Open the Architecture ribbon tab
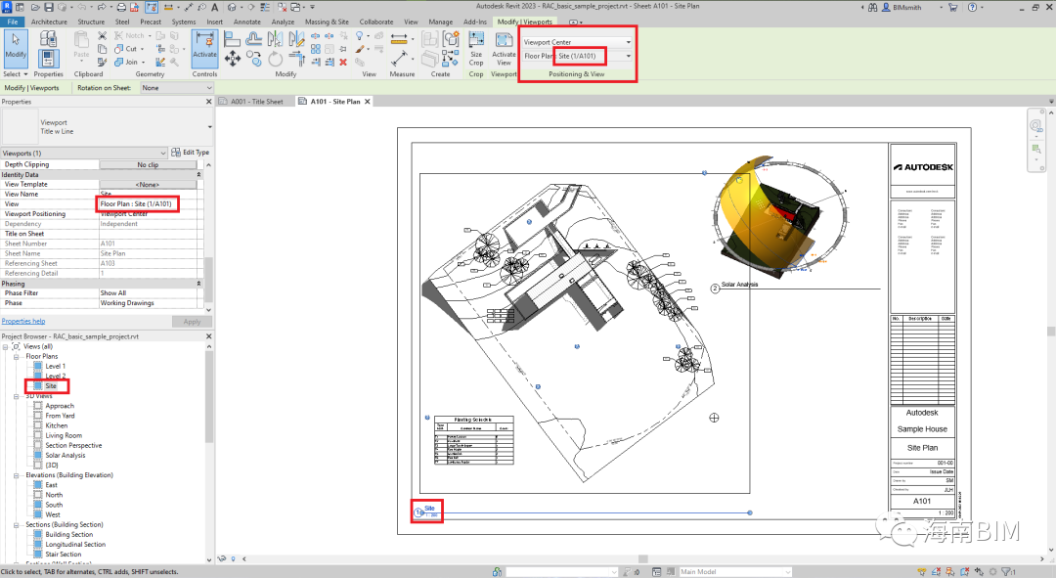1056x578 pixels. click(x=49, y=22)
